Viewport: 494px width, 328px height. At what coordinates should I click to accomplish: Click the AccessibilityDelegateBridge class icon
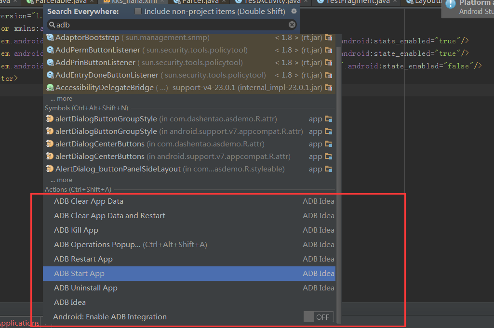pos(50,88)
